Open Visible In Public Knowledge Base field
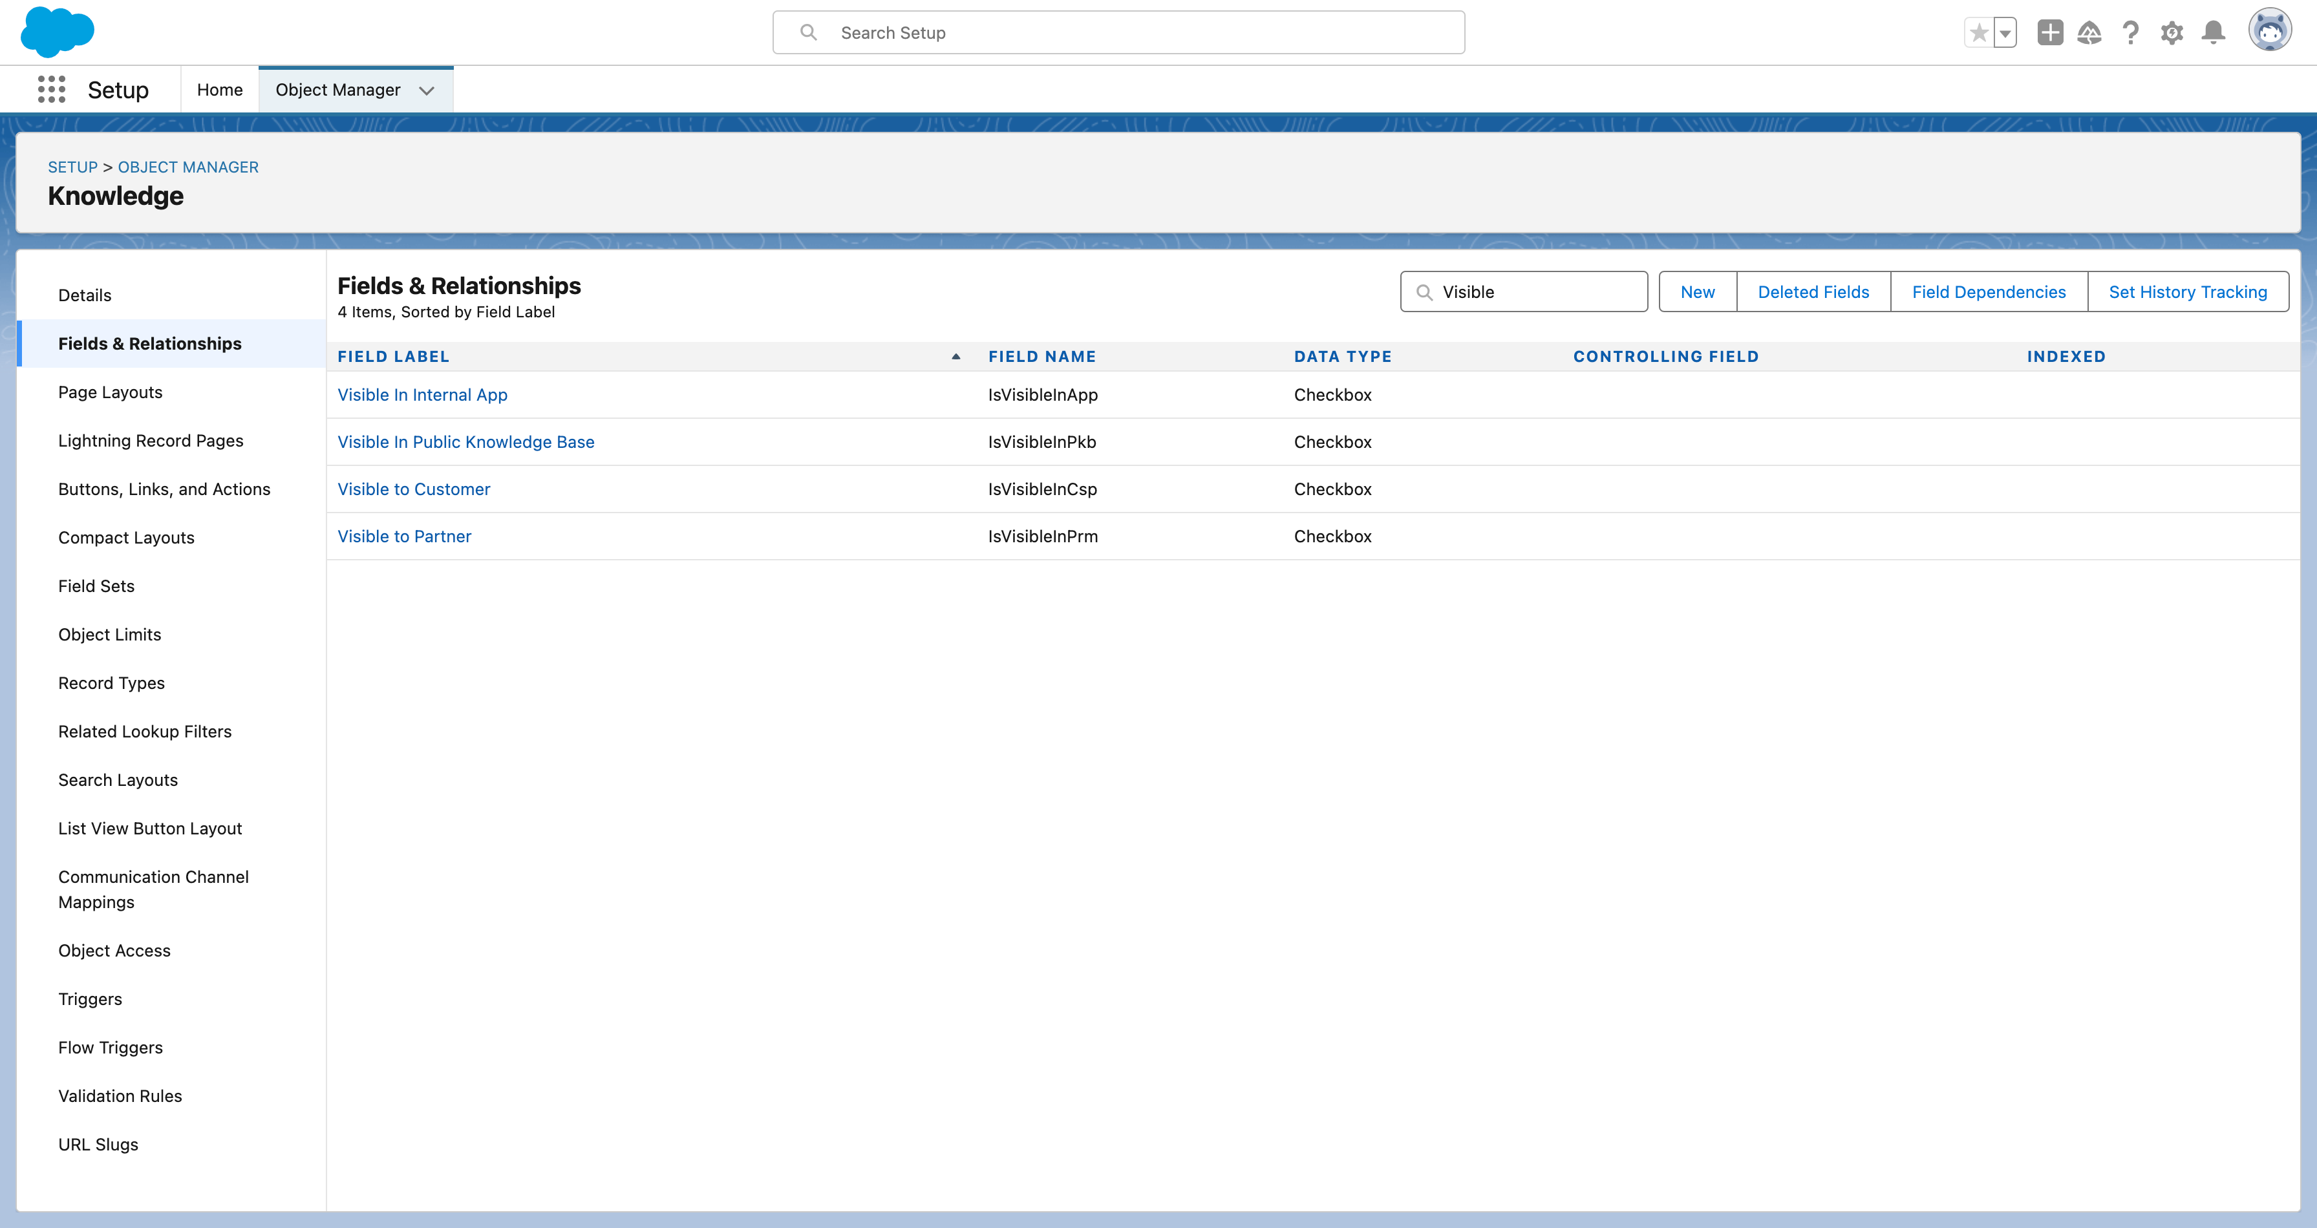 [x=466, y=442]
